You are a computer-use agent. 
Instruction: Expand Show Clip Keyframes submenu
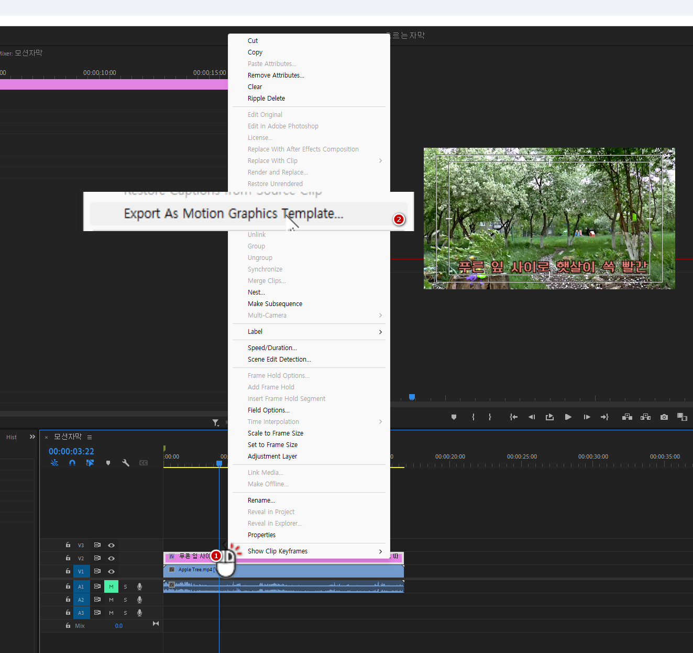(309, 551)
